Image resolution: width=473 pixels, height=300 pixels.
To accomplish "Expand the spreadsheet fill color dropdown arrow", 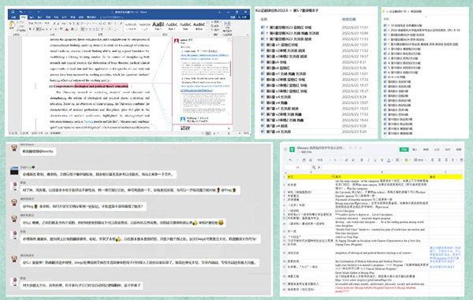I will click(x=410, y=160).
